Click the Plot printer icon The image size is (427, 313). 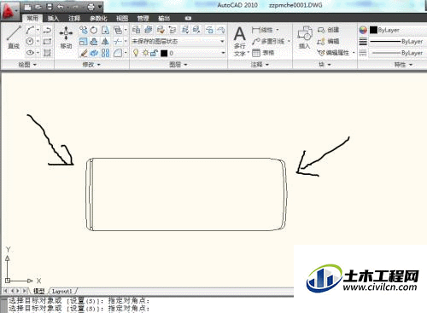click(x=91, y=7)
